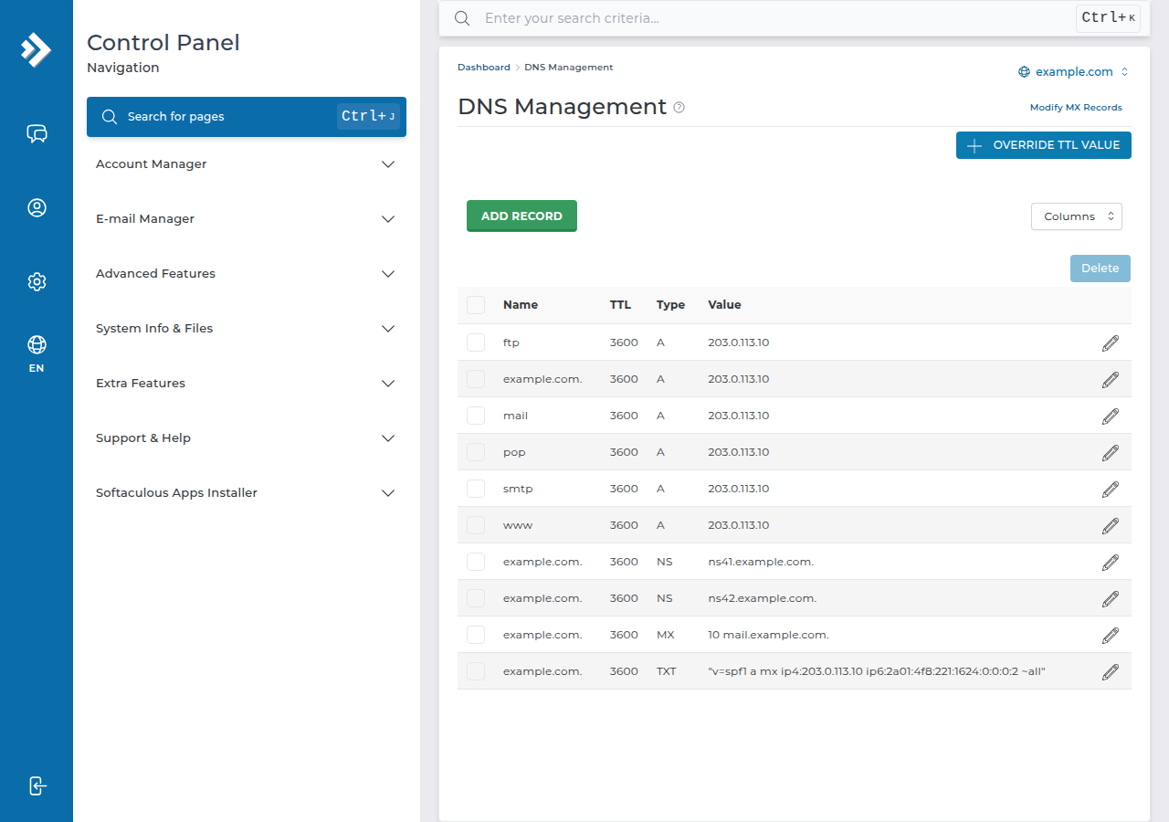Sort by the TTL column header
The width and height of the screenshot is (1169, 822).
620,305
